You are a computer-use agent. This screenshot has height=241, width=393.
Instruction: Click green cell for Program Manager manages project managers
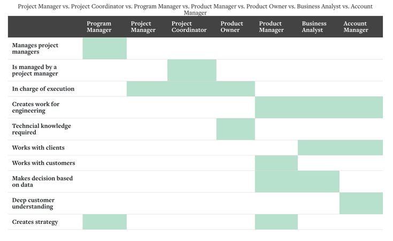click(x=104, y=48)
